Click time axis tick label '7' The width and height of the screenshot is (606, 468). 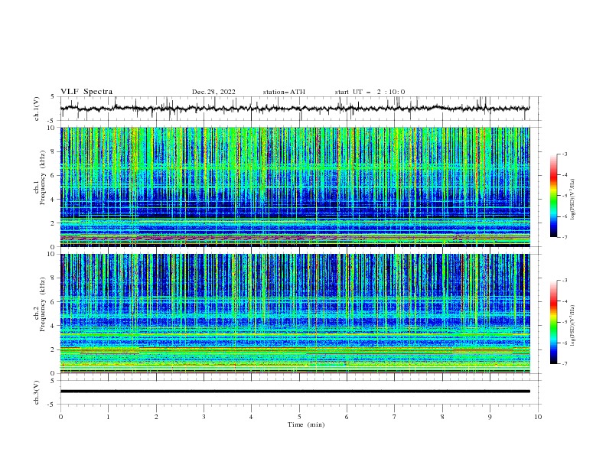(395, 417)
